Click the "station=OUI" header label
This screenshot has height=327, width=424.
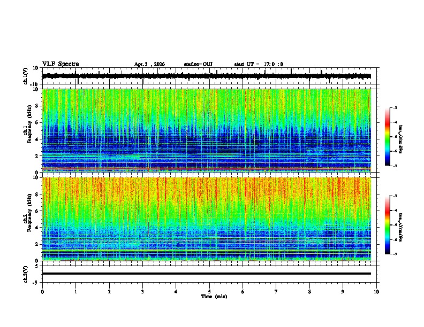(198, 64)
